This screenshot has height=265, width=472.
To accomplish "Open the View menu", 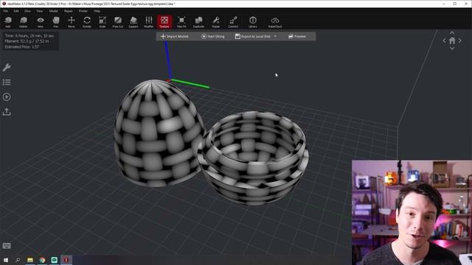I will (39, 11).
